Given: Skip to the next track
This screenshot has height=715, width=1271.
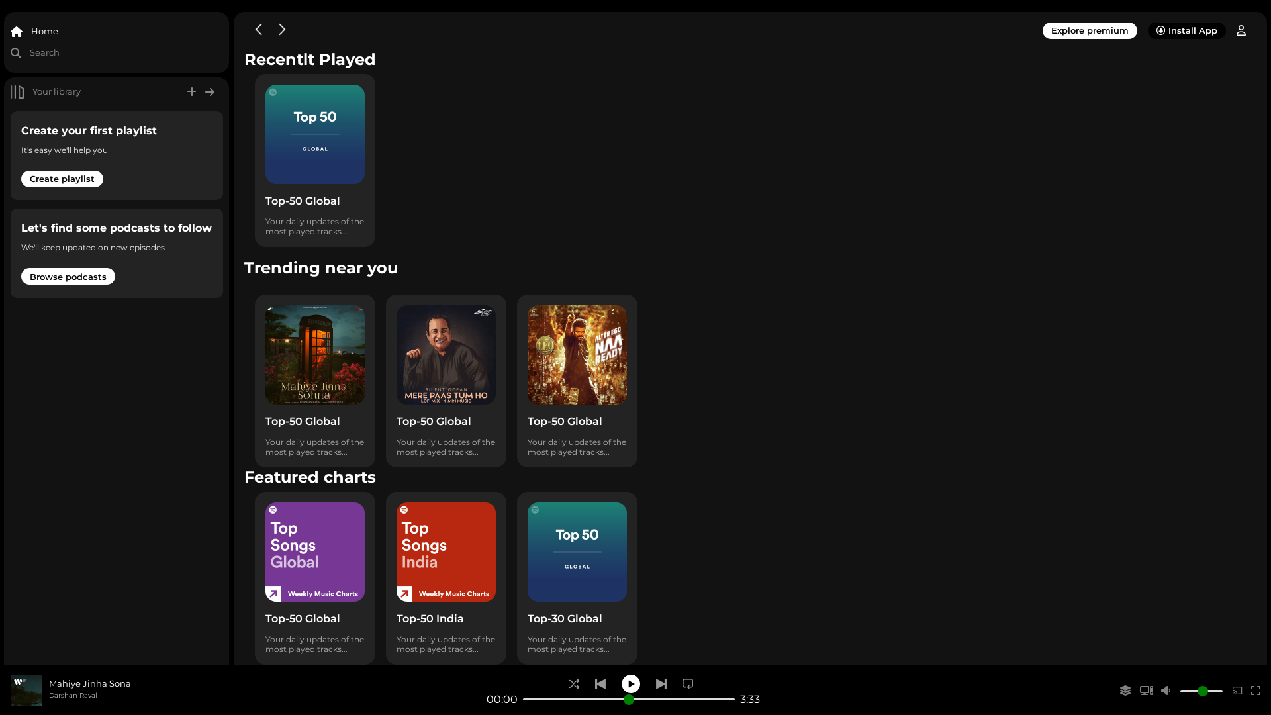Looking at the screenshot, I should (661, 684).
